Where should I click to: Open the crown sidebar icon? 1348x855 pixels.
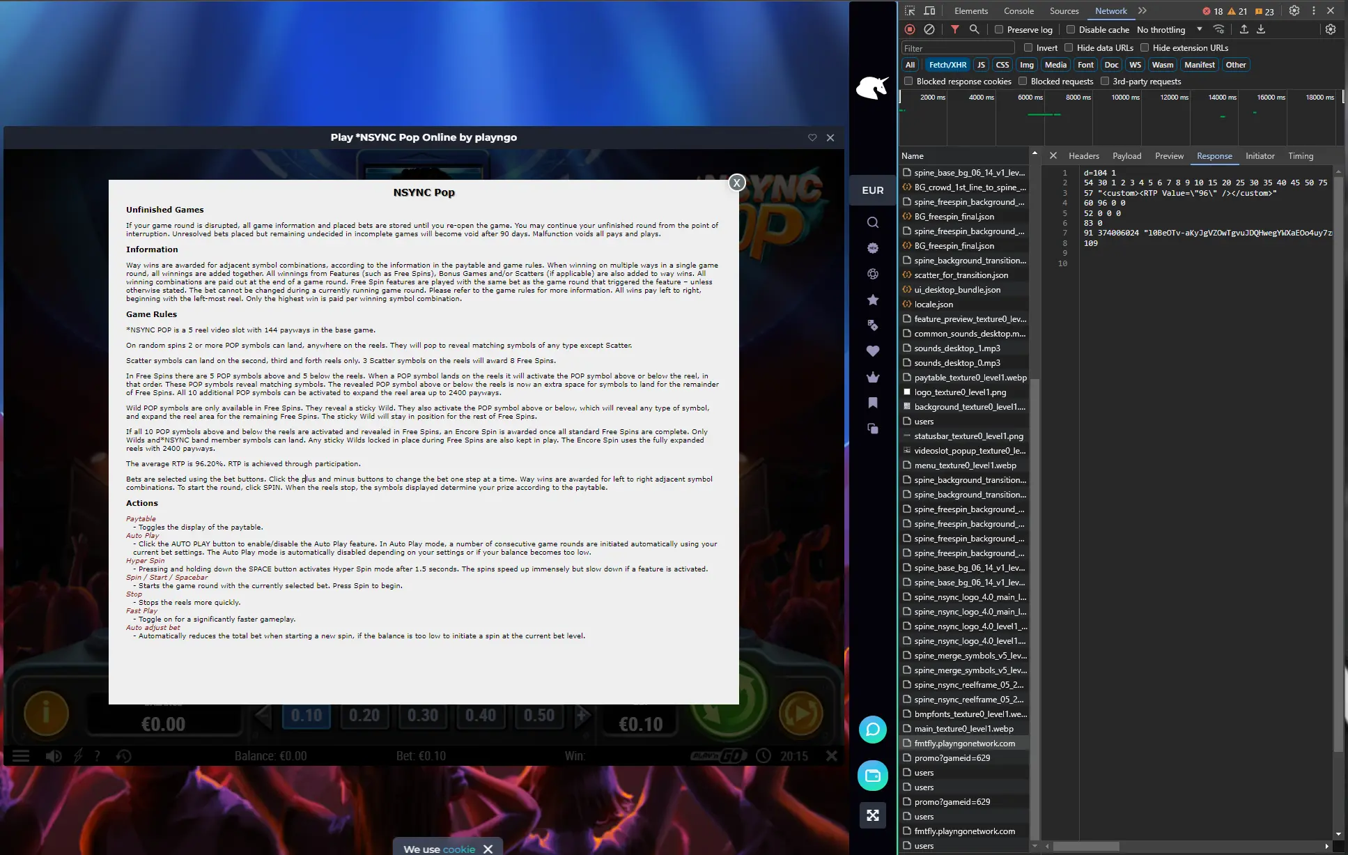click(873, 377)
